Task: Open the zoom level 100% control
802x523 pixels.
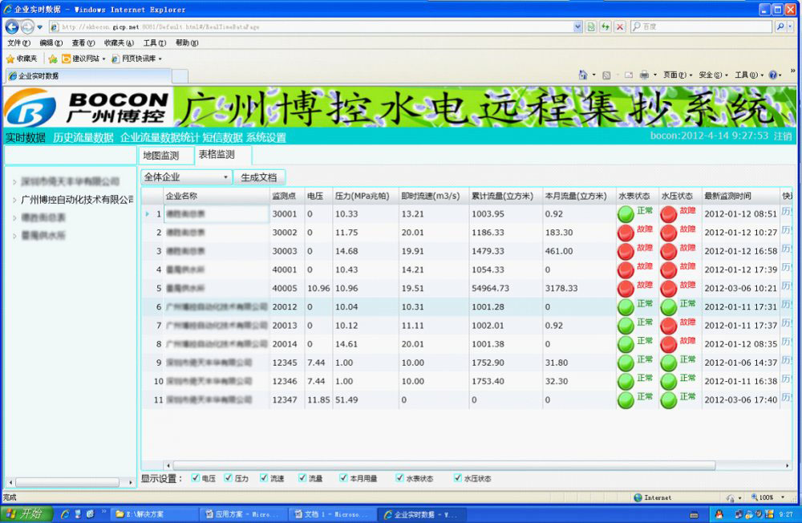Action: click(x=768, y=497)
